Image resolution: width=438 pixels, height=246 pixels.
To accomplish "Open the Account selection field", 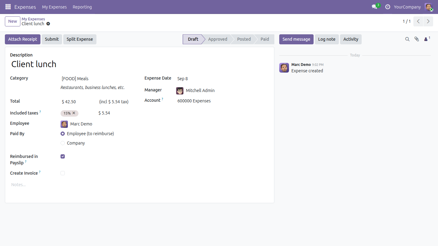I will 223,101.
